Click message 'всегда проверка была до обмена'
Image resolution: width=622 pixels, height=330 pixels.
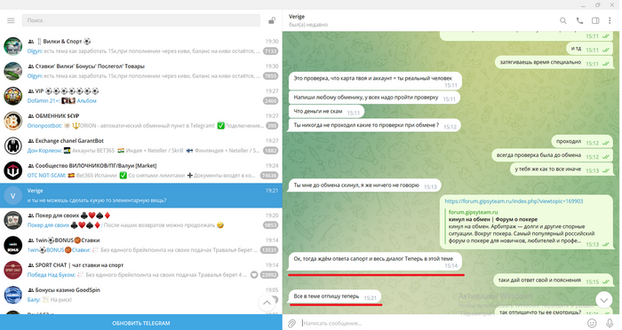553,155
